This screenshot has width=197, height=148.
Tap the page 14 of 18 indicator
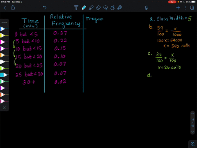pyautogui.click(x=192, y=123)
